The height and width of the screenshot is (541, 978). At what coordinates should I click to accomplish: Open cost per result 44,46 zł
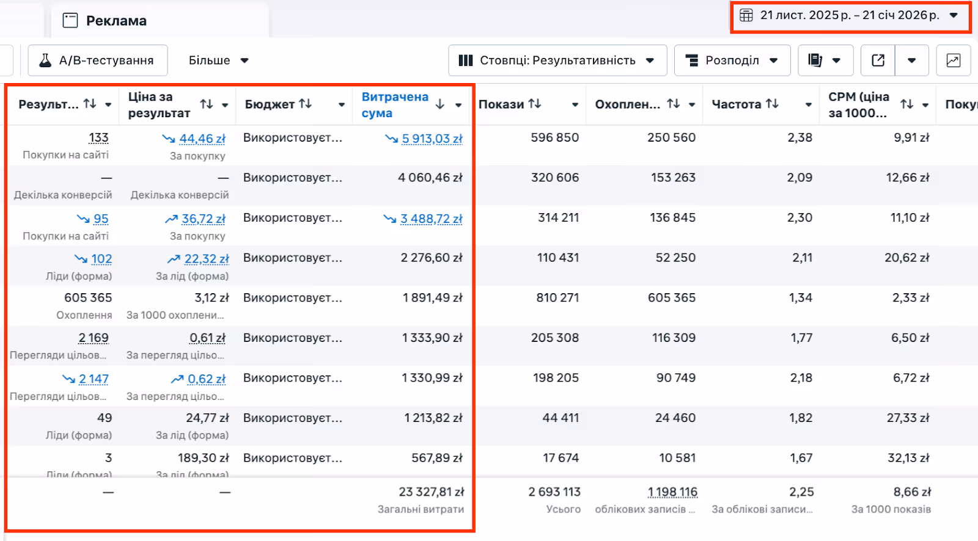coord(202,139)
